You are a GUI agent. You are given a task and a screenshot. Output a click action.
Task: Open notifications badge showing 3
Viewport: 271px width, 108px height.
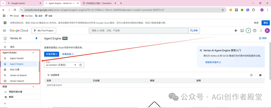(x=248, y=31)
